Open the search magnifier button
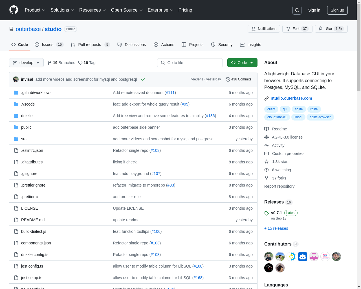Image resolution: width=361 pixels, height=289 pixels. (x=297, y=10)
